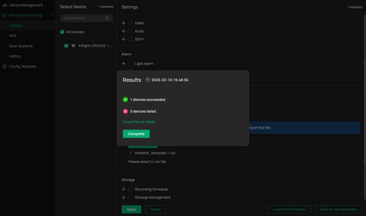Expand the Audio settings section
This screenshot has height=216, width=366.
click(x=124, y=31)
